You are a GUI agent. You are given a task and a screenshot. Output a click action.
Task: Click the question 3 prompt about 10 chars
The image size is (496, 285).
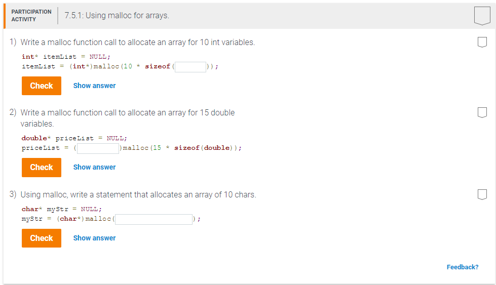[138, 195]
